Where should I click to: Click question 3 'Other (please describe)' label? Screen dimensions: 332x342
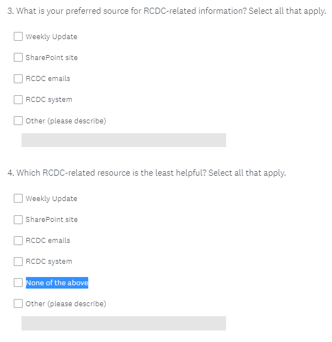[x=66, y=121]
